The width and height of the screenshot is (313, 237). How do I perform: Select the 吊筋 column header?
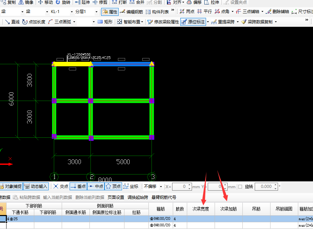(256, 209)
